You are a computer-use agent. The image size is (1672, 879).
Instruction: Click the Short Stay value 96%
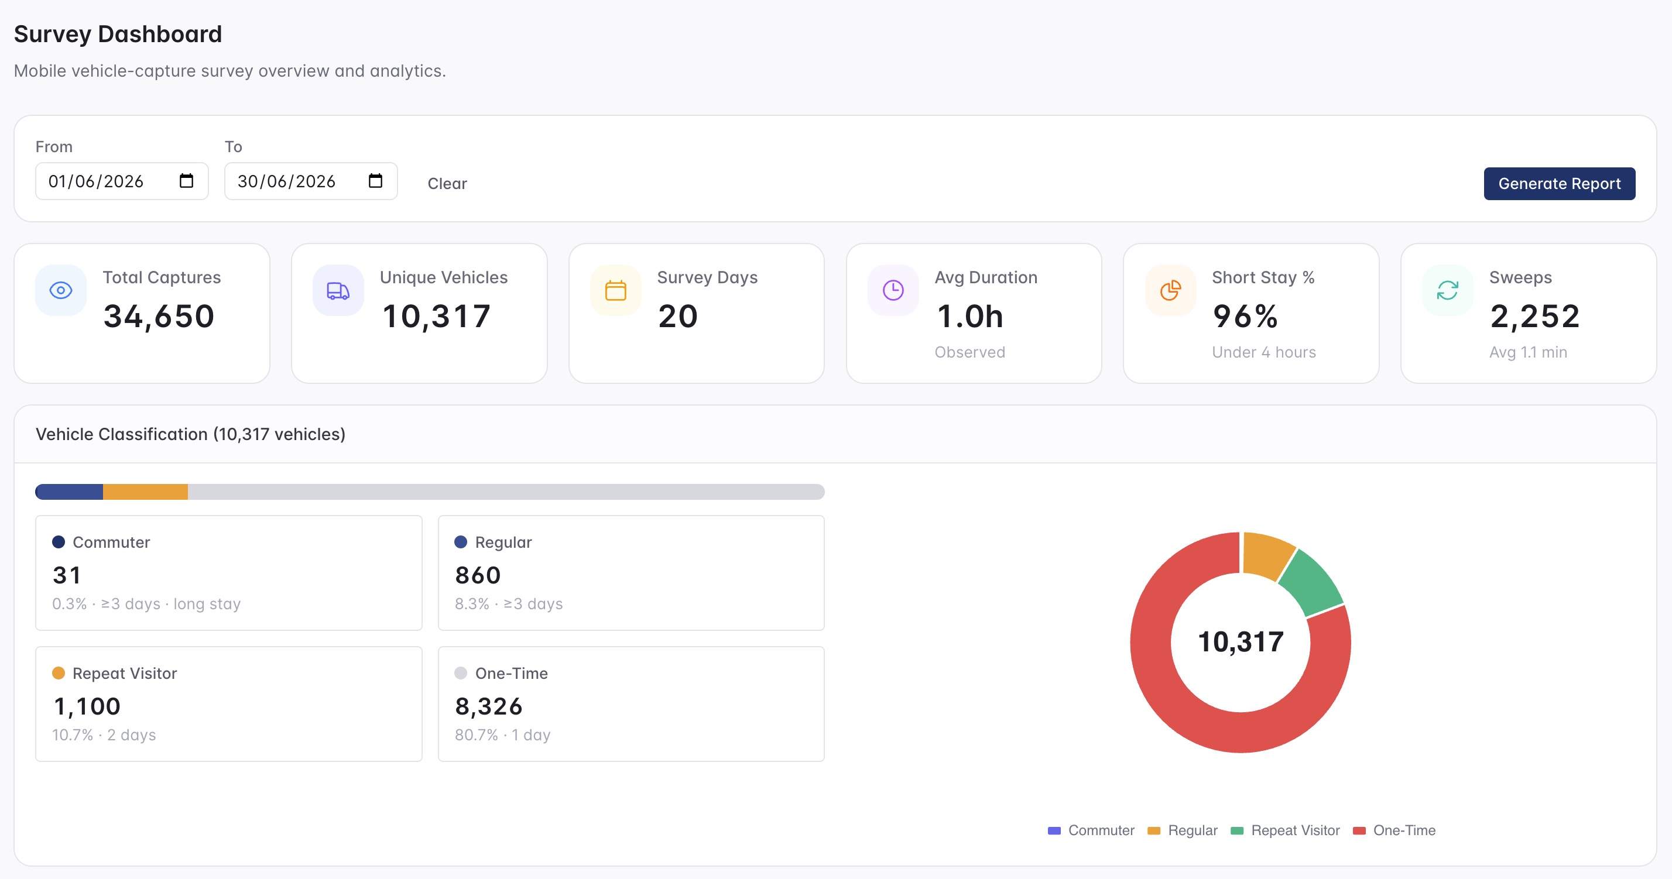point(1245,317)
